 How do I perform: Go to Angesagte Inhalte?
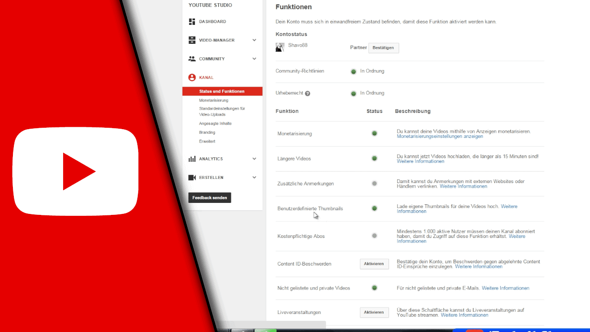pyautogui.click(x=215, y=124)
